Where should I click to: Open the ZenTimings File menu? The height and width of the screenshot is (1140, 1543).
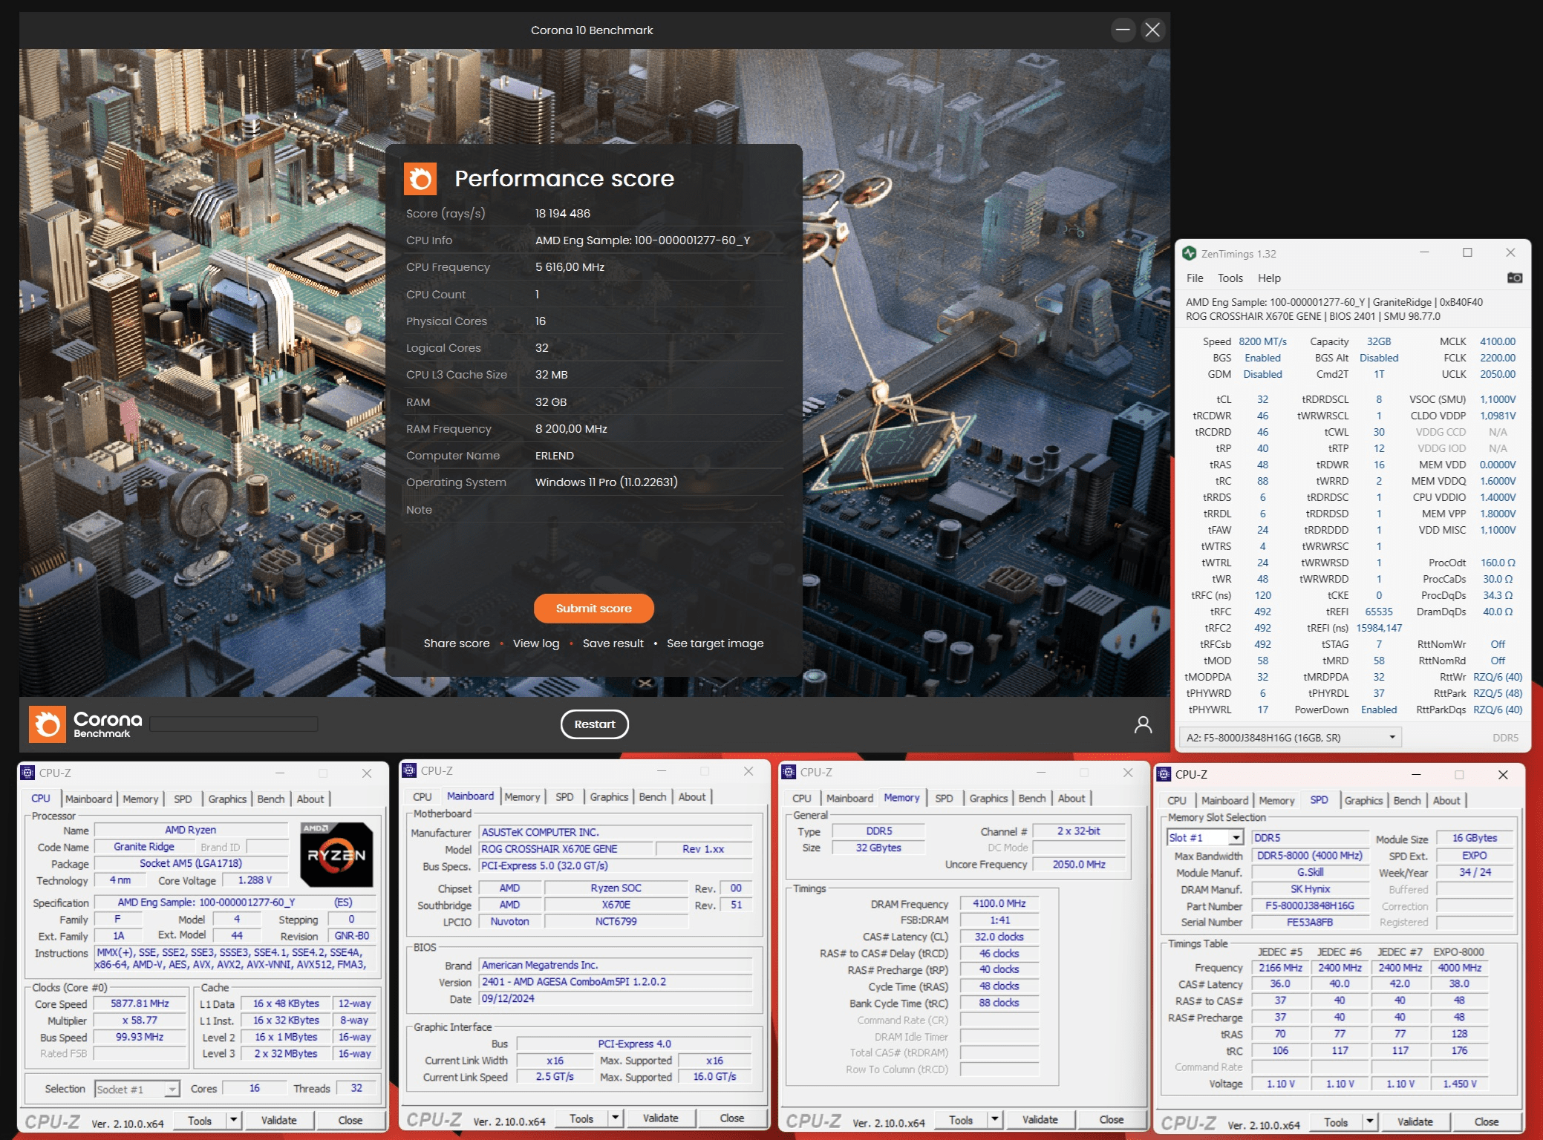tap(1195, 278)
